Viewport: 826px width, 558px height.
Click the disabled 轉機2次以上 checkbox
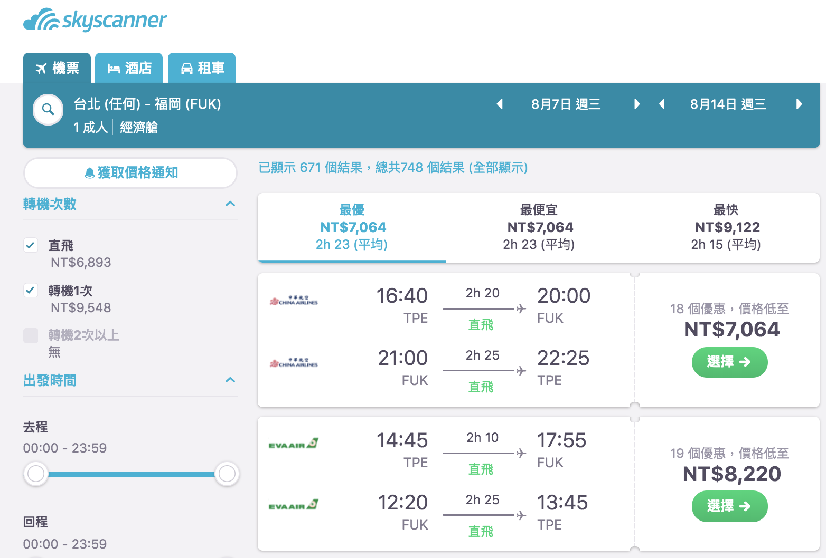31,335
